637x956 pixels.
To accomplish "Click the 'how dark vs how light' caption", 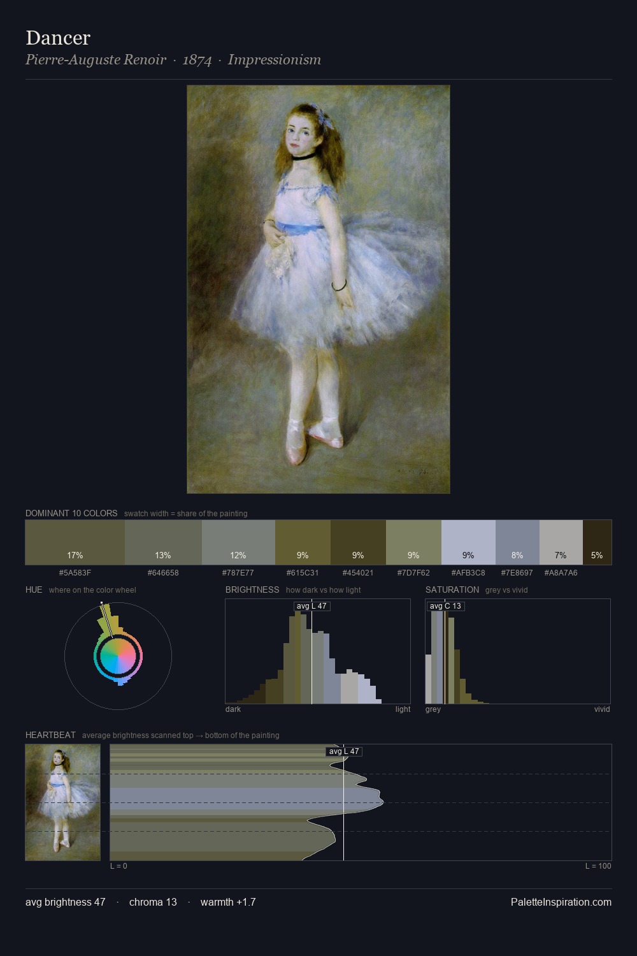I will 324,590.
